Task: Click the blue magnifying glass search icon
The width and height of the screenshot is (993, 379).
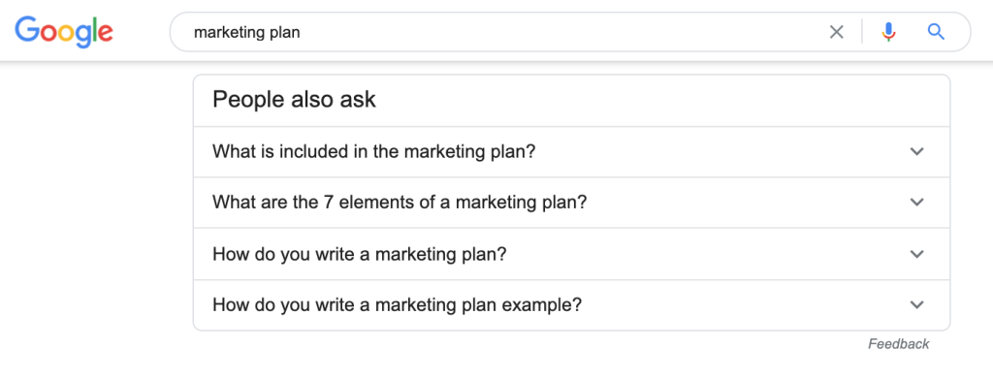Action: tap(936, 32)
